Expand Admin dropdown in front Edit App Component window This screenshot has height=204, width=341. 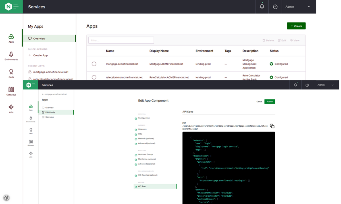[x=326, y=85]
